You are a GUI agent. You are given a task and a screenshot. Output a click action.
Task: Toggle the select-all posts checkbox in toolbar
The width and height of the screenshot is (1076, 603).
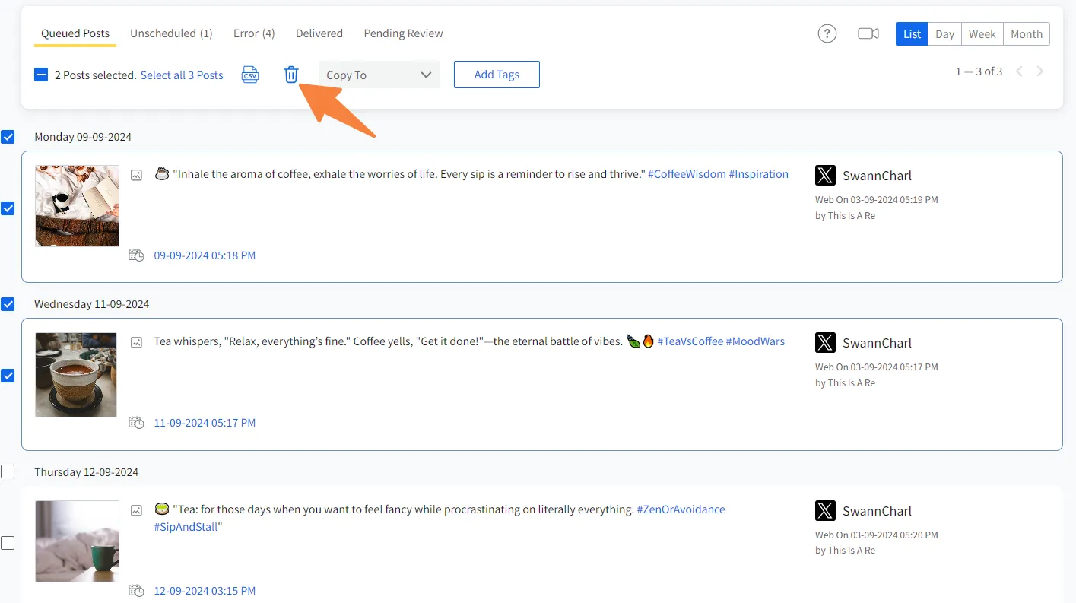pos(41,75)
